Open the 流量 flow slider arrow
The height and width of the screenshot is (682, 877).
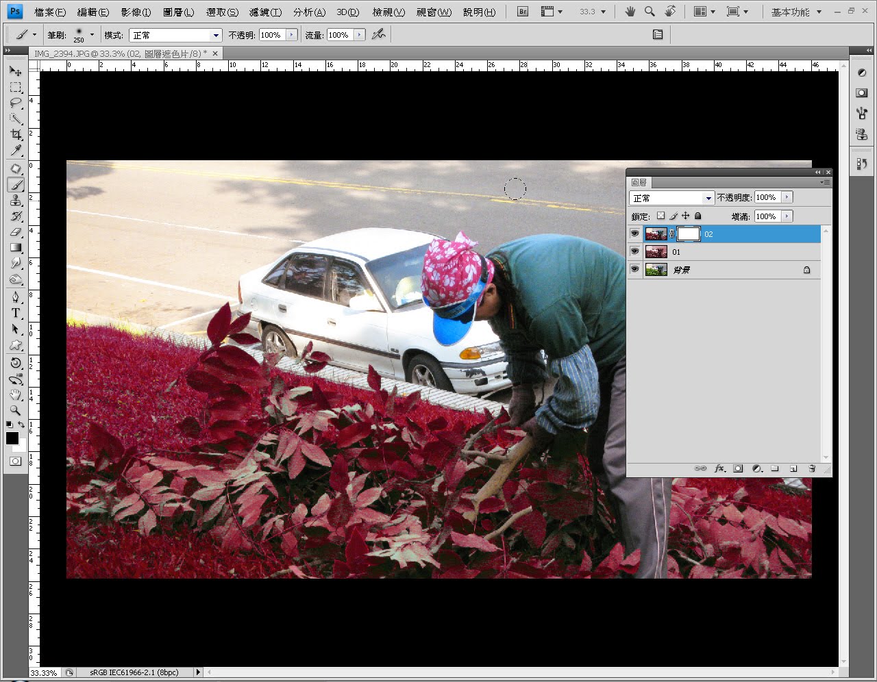pos(359,35)
